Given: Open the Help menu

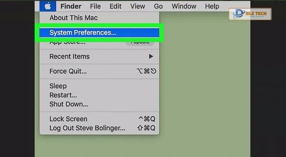Looking at the screenshot, I should (212, 6).
